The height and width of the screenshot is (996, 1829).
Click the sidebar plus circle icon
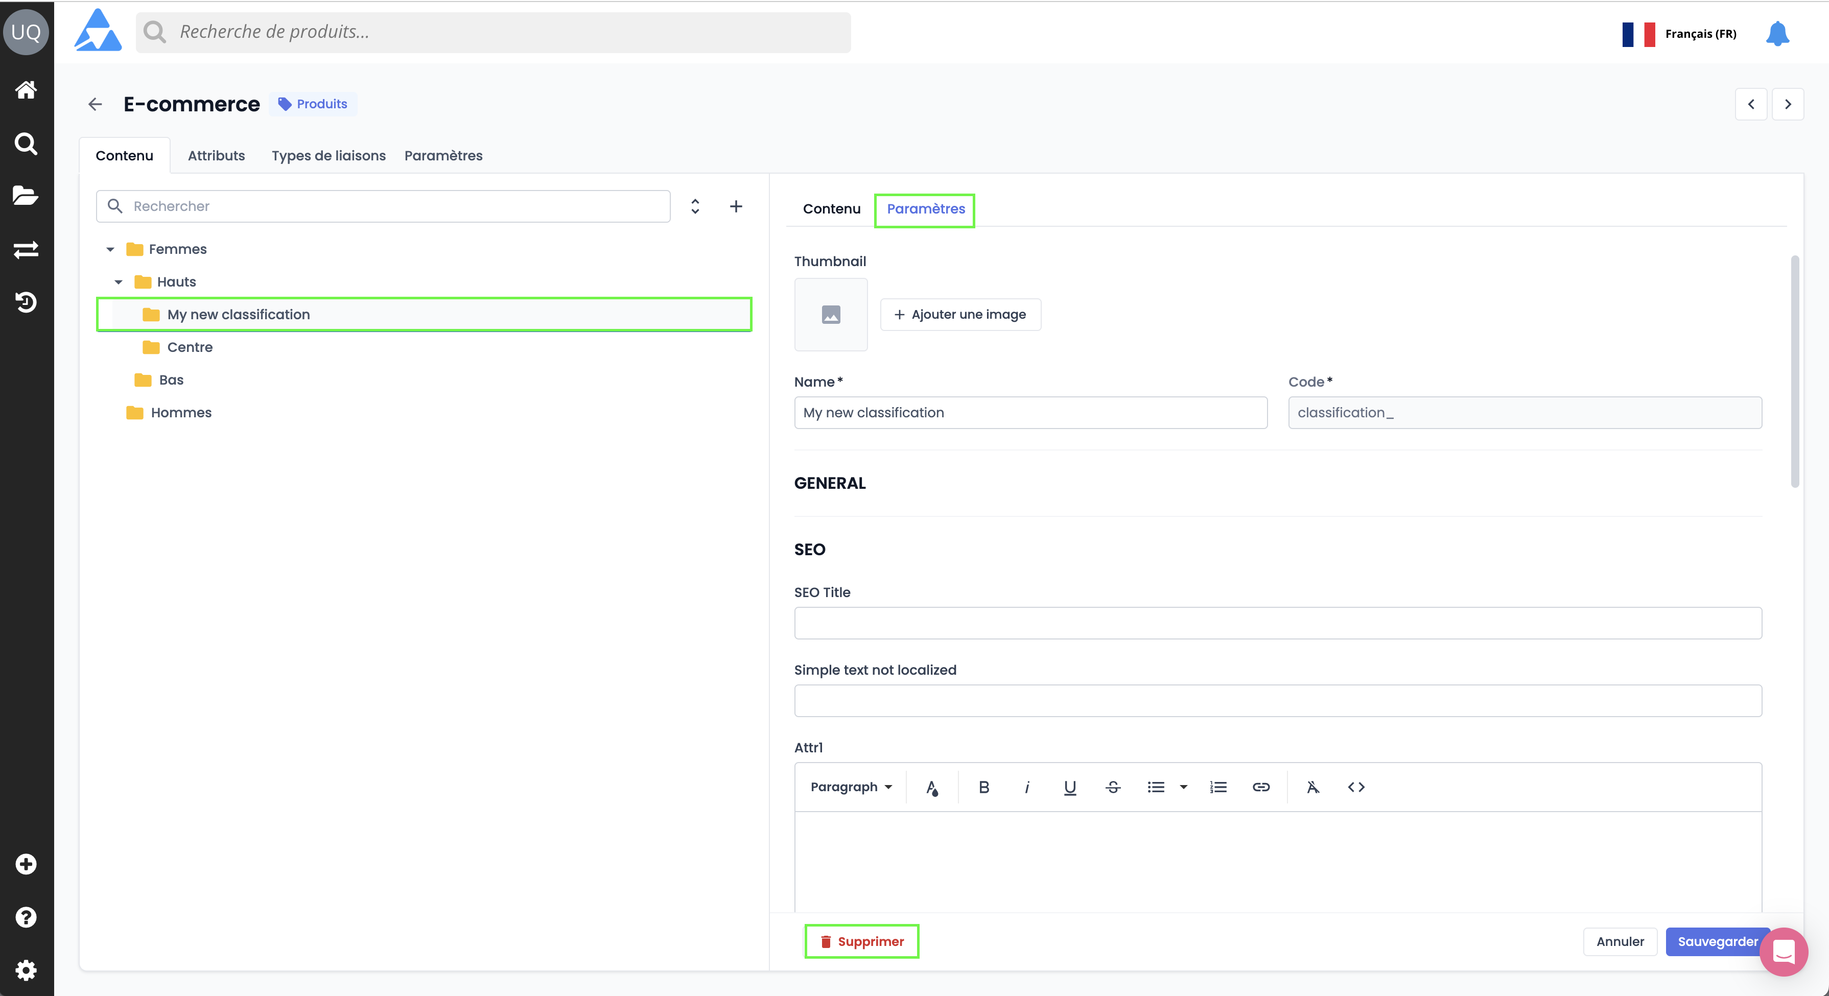pos(26,864)
